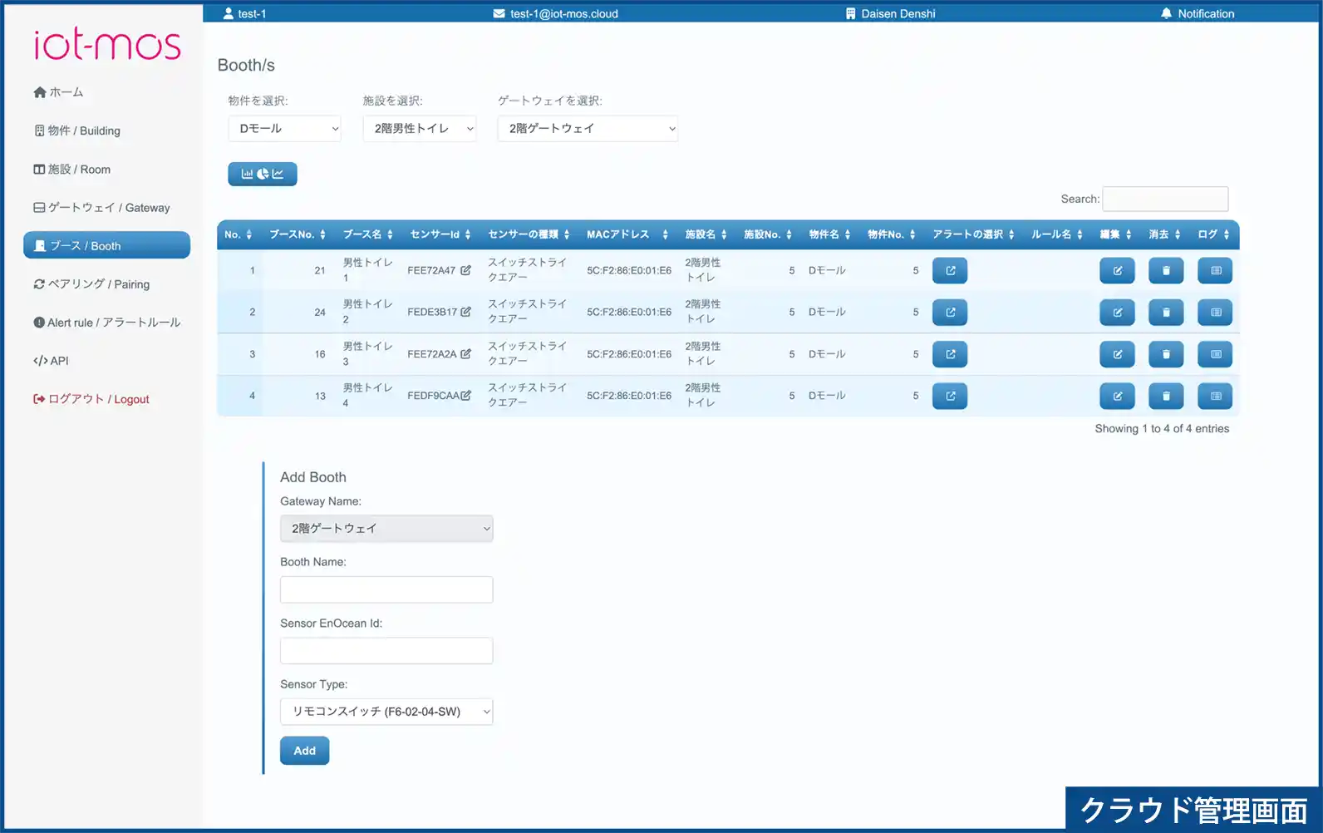Open alert selection for row FEE72A47

[x=950, y=270]
